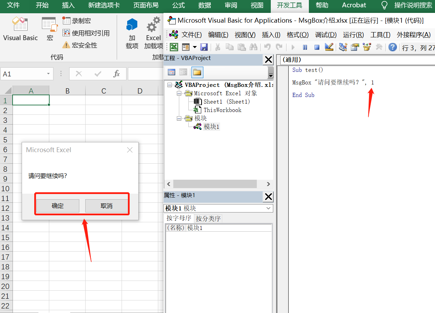The width and height of the screenshot is (435, 313).
Task: Click 取消 in the MsgBox dialog
Action: coord(107,206)
